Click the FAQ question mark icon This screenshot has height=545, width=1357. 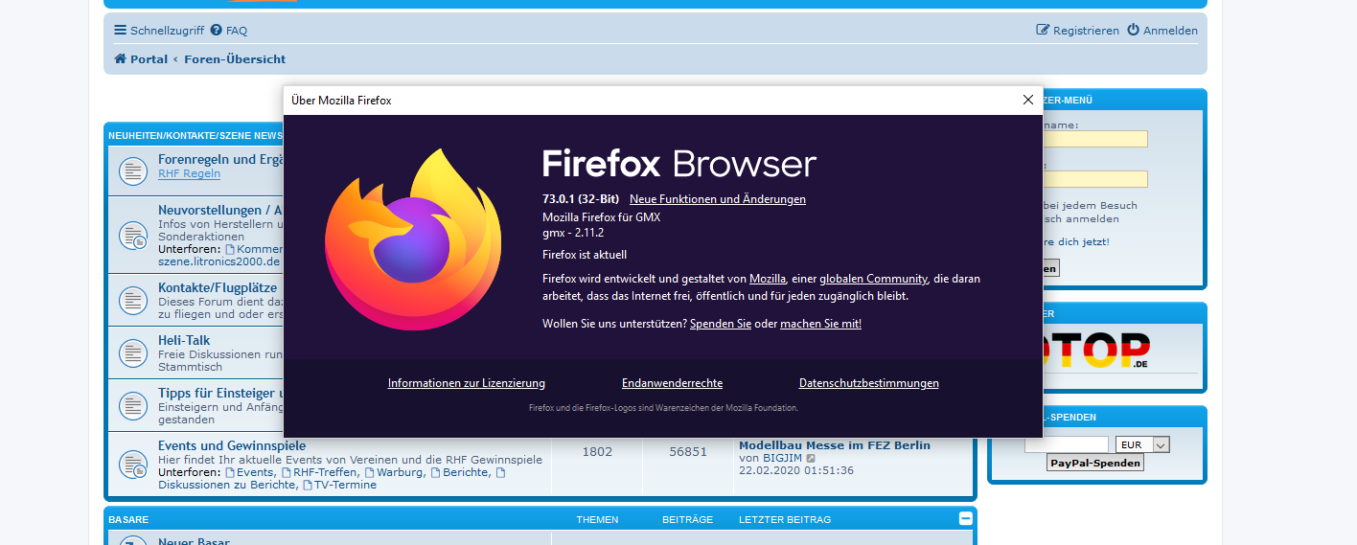tap(217, 31)
